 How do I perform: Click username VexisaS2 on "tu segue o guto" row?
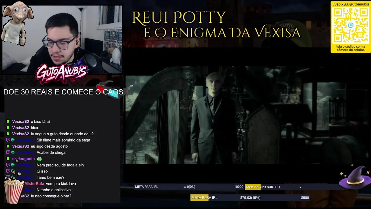[21, 134]
